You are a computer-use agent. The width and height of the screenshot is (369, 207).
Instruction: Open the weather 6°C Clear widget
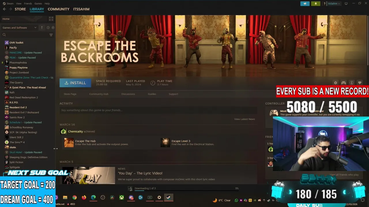(x=222, y=200)
